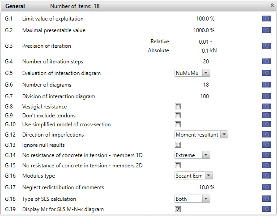Edit the Number of diagrams value 18
The width and height of the screenshot is (277, 216).
tap(206, 84)
